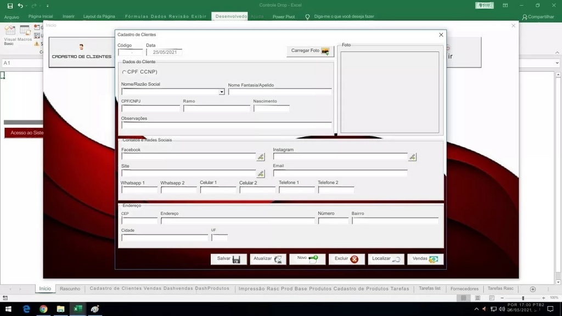
Task: Switch to the Power Pivot ribbon tab
Action: coord(284,16)
